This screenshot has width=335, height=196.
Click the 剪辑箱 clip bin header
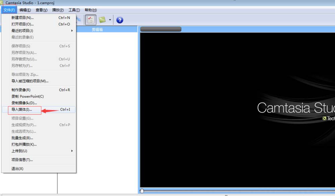coord(97,29)
